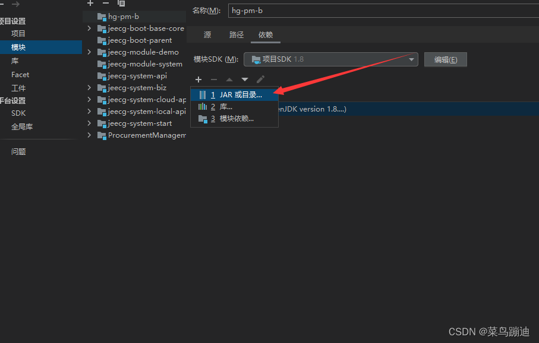Open SDK under platform settings
539x343 pixels.
[x=18, y=113]
